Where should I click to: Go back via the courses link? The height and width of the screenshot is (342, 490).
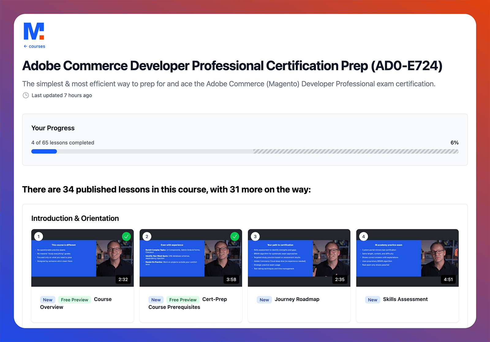(x=34, y=46)
